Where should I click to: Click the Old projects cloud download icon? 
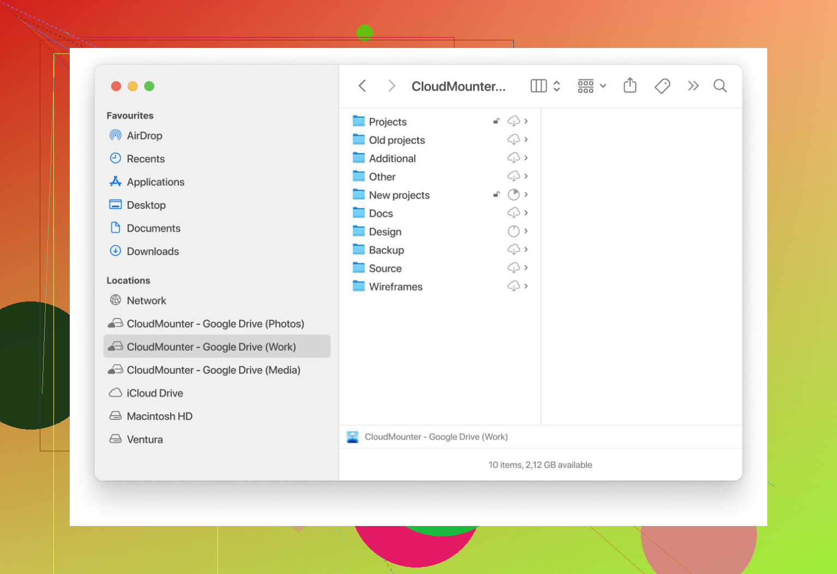[x=513, y=140]
